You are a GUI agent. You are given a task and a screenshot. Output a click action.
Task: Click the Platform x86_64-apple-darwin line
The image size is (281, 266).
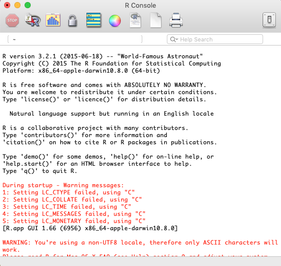[x=81, y=71]
